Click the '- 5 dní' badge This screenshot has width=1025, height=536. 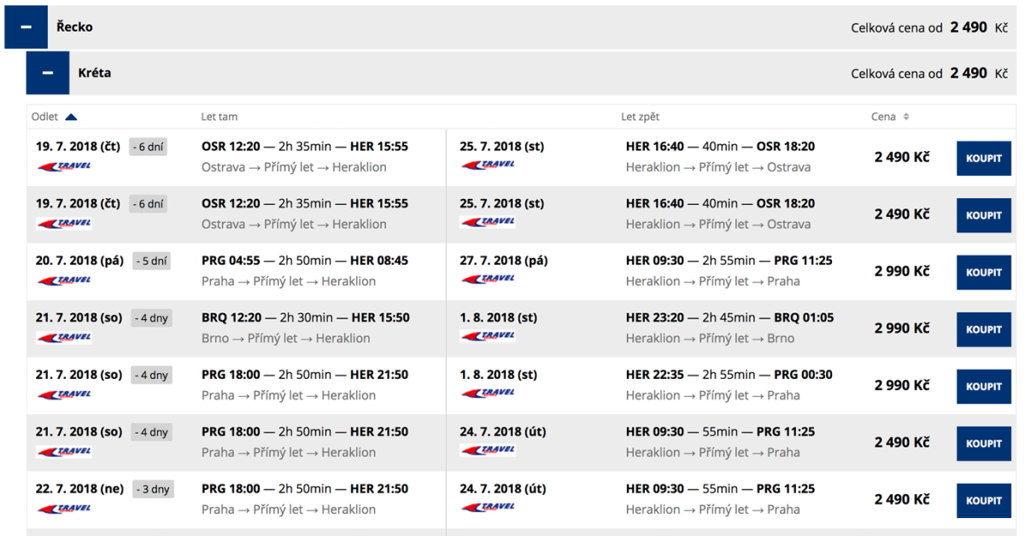point(152,261)
